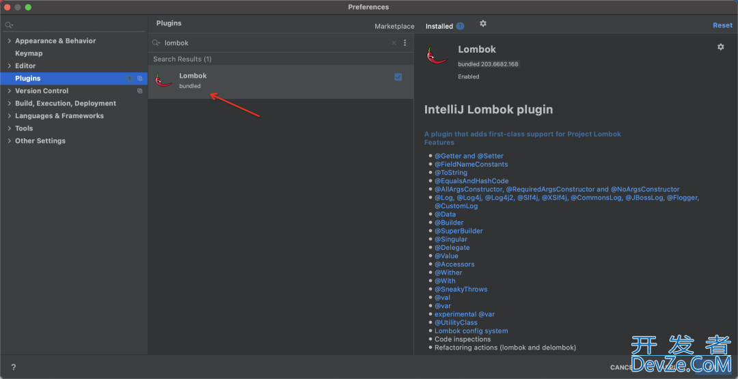The width and height of the screenshot is (738, 379).
Task: Select the Lombok search result row
Action: pos(281,82)
